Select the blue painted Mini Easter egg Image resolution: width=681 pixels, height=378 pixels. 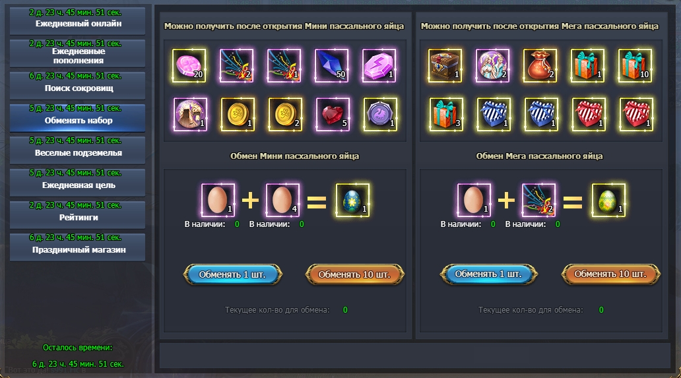(x=352, y=200)
